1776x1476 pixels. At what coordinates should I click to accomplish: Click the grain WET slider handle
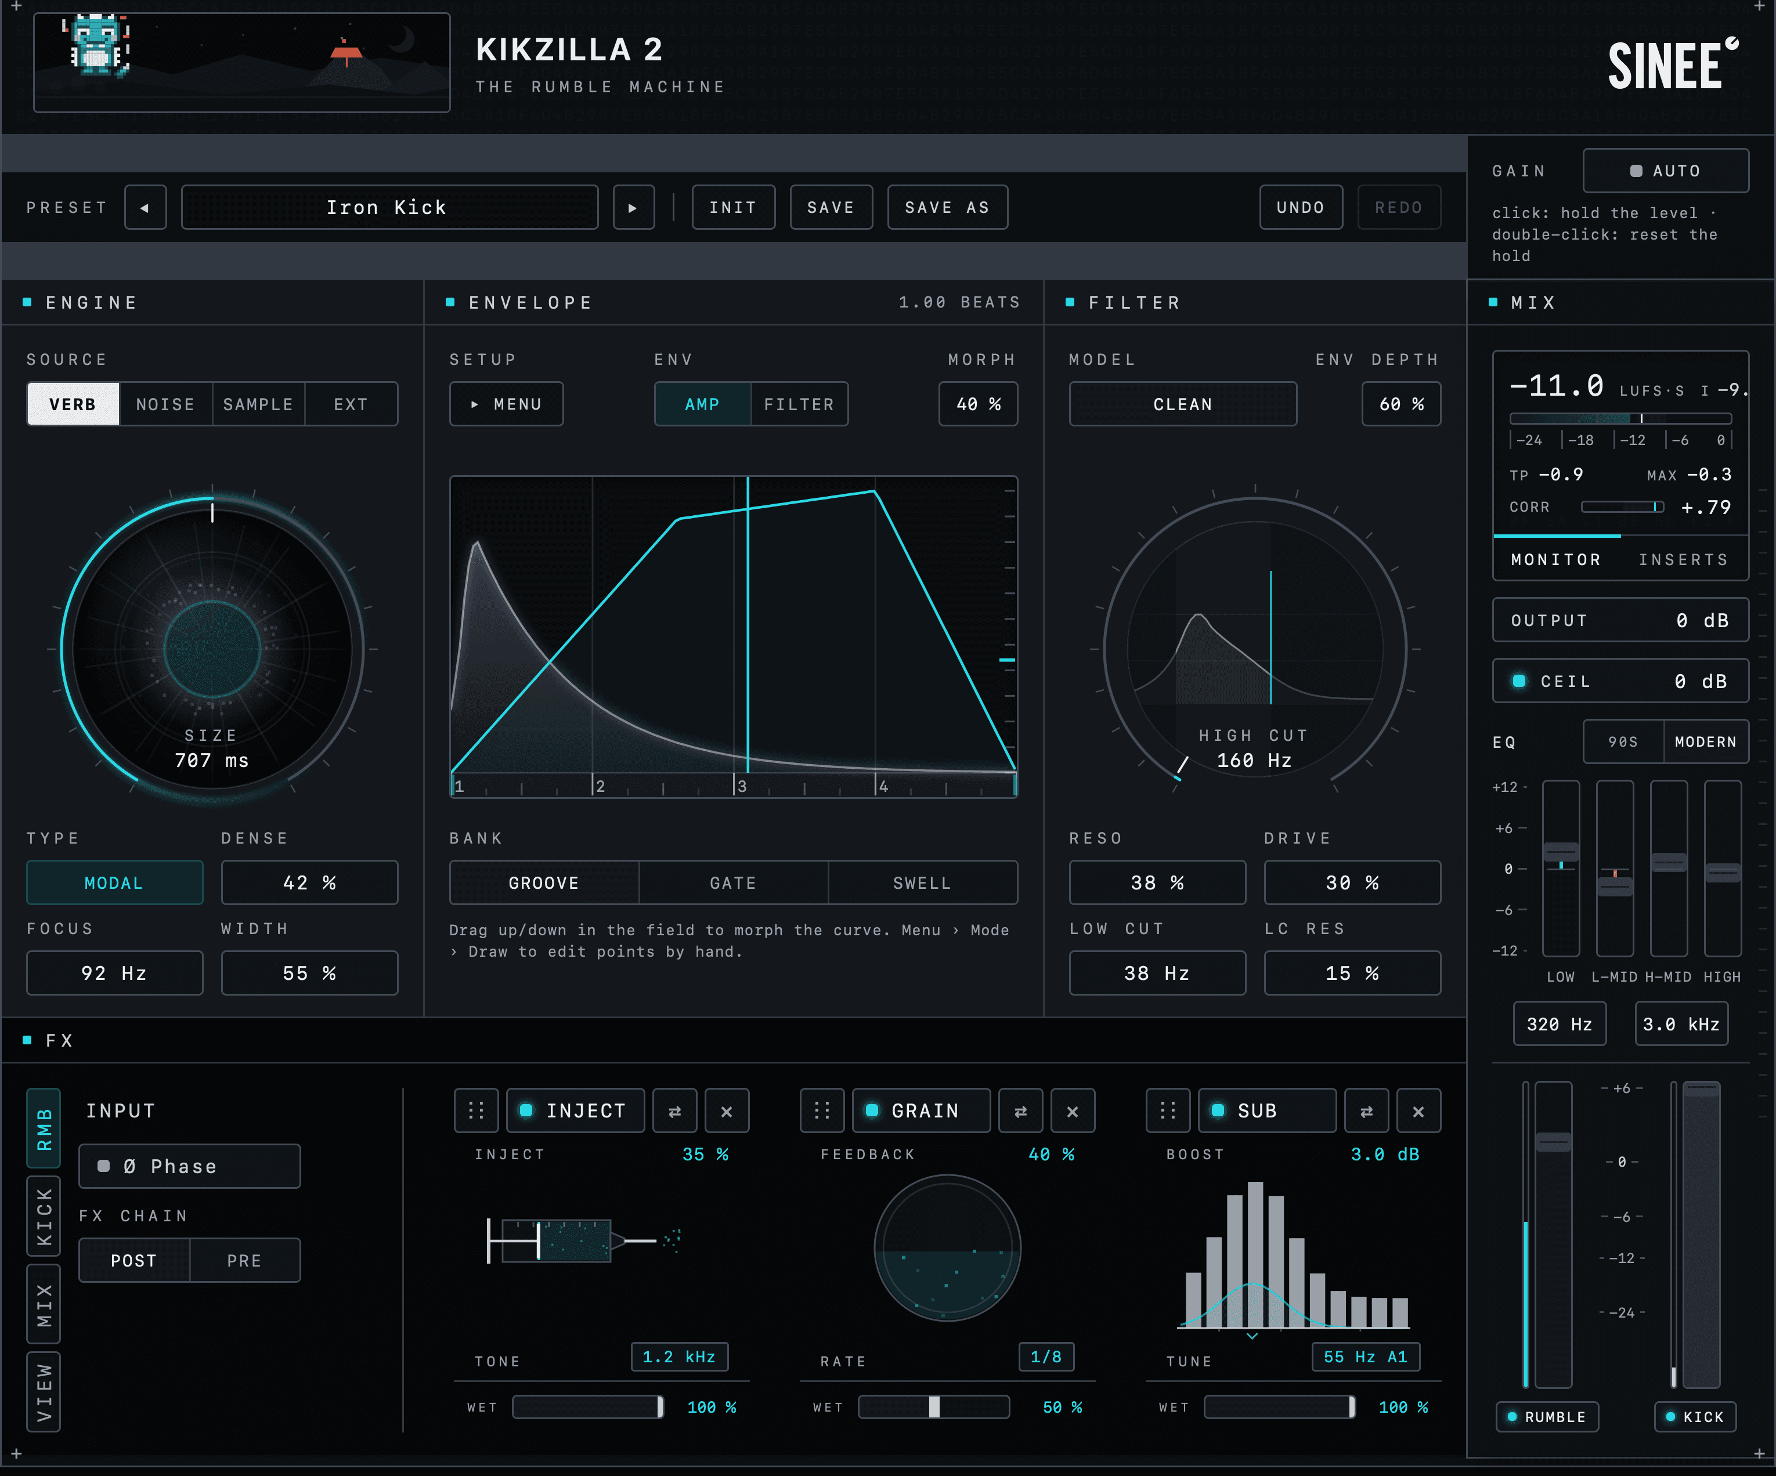coord(934,1407)
